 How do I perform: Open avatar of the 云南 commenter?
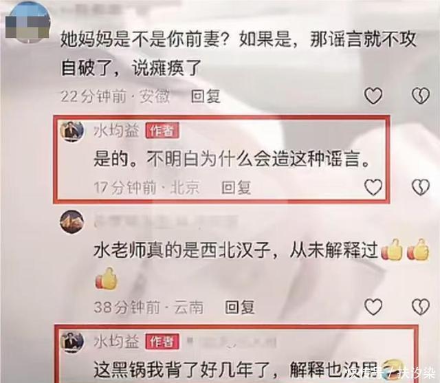[x=72, y=222]
